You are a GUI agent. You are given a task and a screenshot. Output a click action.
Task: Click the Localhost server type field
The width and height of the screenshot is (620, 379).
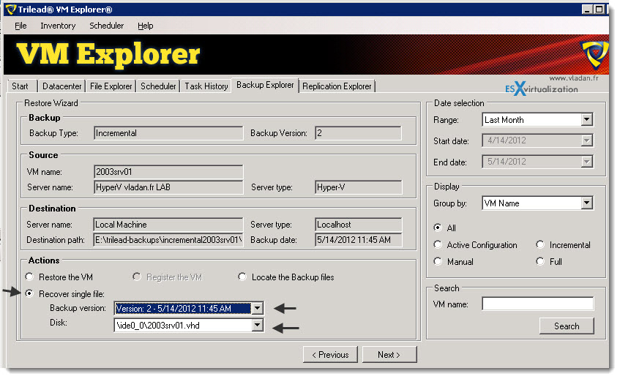358,225
